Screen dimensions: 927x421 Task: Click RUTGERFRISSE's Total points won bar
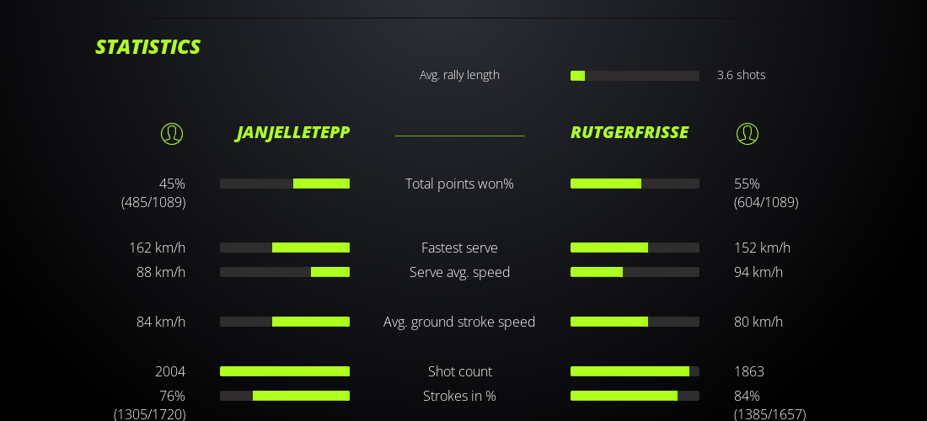635,184
